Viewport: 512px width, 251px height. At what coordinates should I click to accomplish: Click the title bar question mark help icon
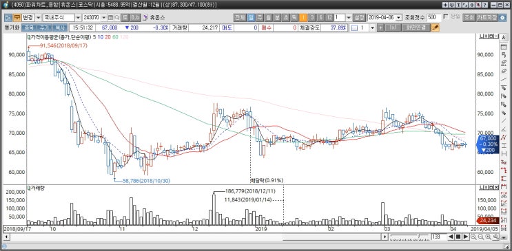point(485,5)
